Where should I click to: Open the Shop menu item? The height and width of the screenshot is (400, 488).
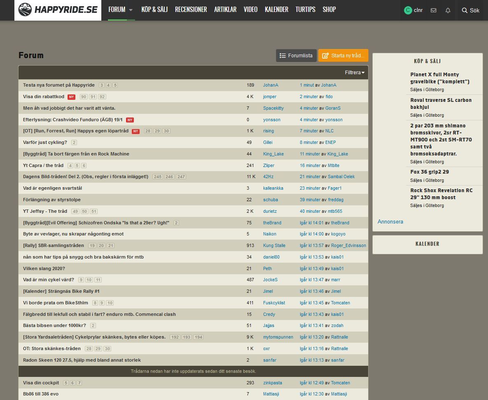(329, 9)
